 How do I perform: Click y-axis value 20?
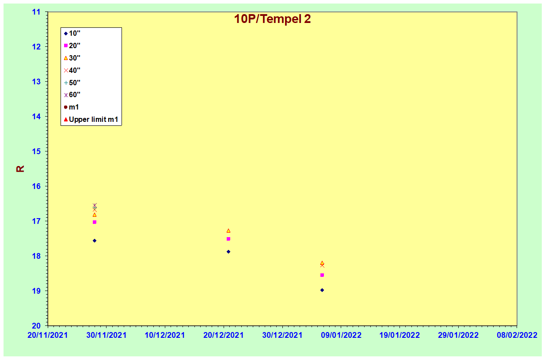pos(36,326)
